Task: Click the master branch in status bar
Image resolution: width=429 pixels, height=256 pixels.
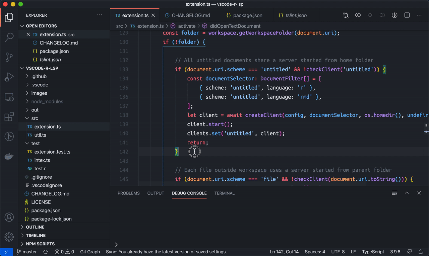Action: coord(27,252)
